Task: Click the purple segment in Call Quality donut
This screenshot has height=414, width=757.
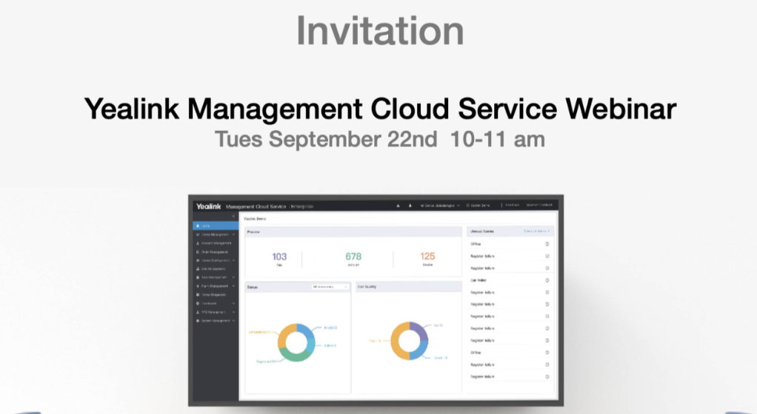Action: 420,332
